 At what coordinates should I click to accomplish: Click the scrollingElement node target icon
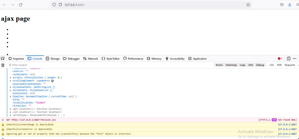point(52,81)
